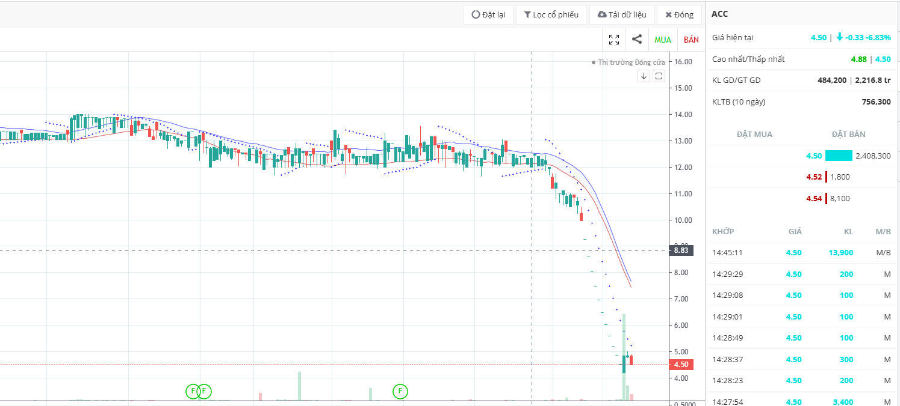Click the ĐẶT MUA column header
This screenshot has width=900, height=406.
[x=754, y=134]
